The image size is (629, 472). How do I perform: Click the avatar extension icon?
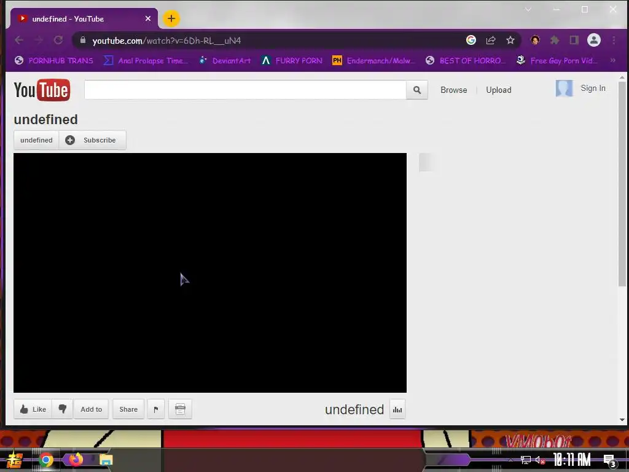535,40
